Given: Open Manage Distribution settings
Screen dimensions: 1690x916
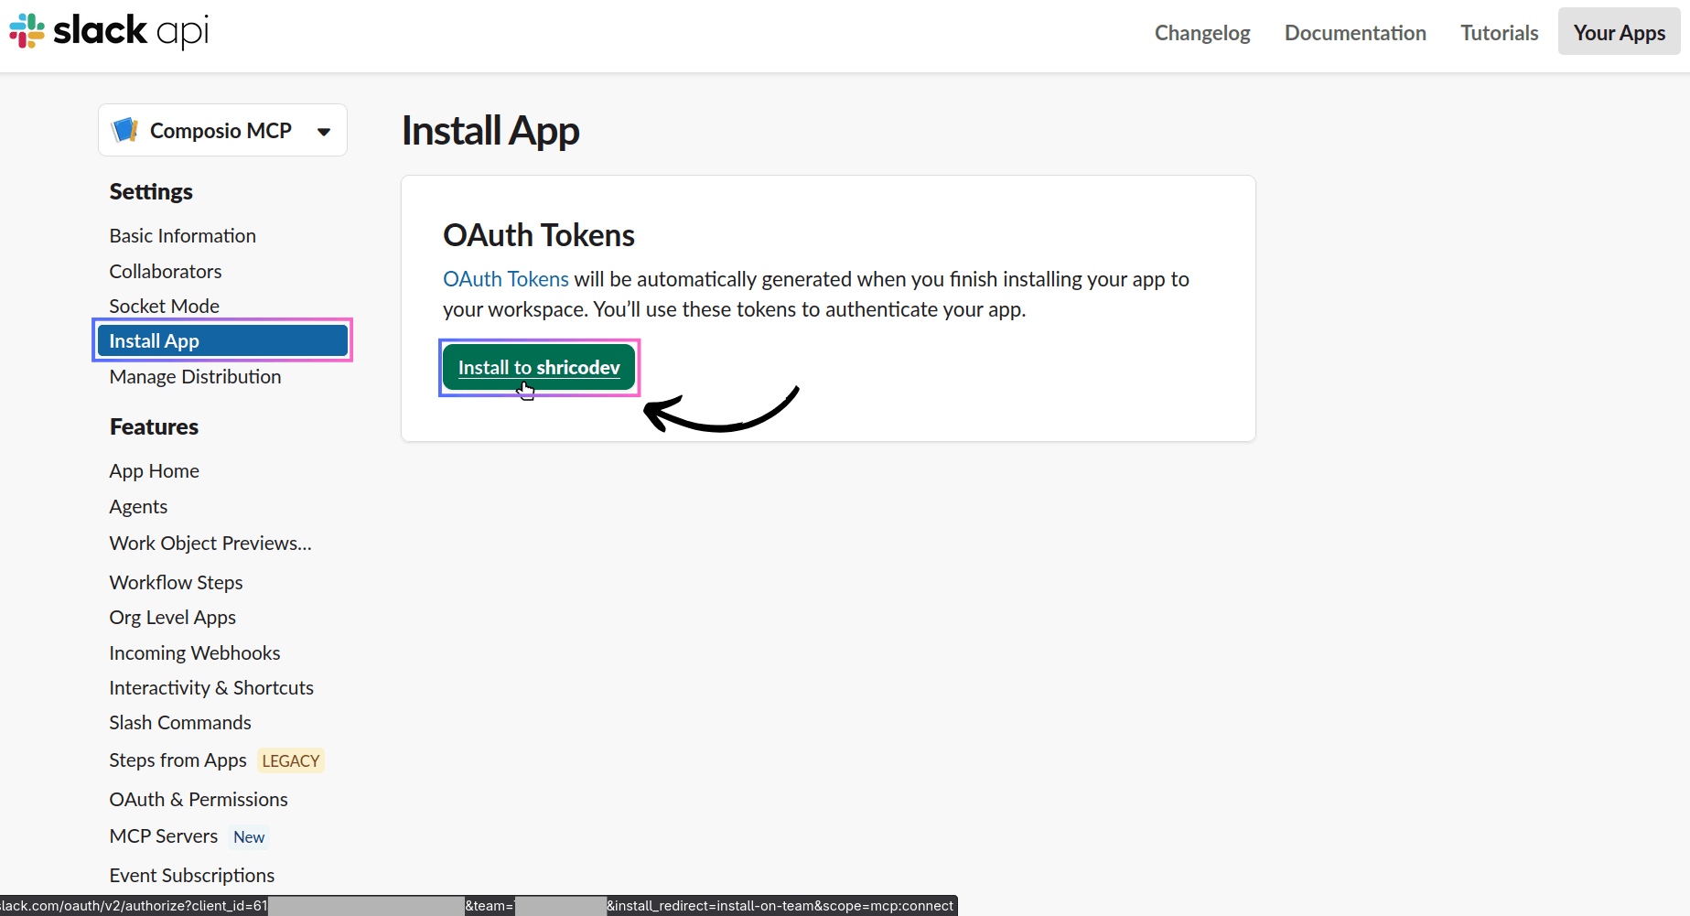Looking at the screenshot, I should click(195, 377).
